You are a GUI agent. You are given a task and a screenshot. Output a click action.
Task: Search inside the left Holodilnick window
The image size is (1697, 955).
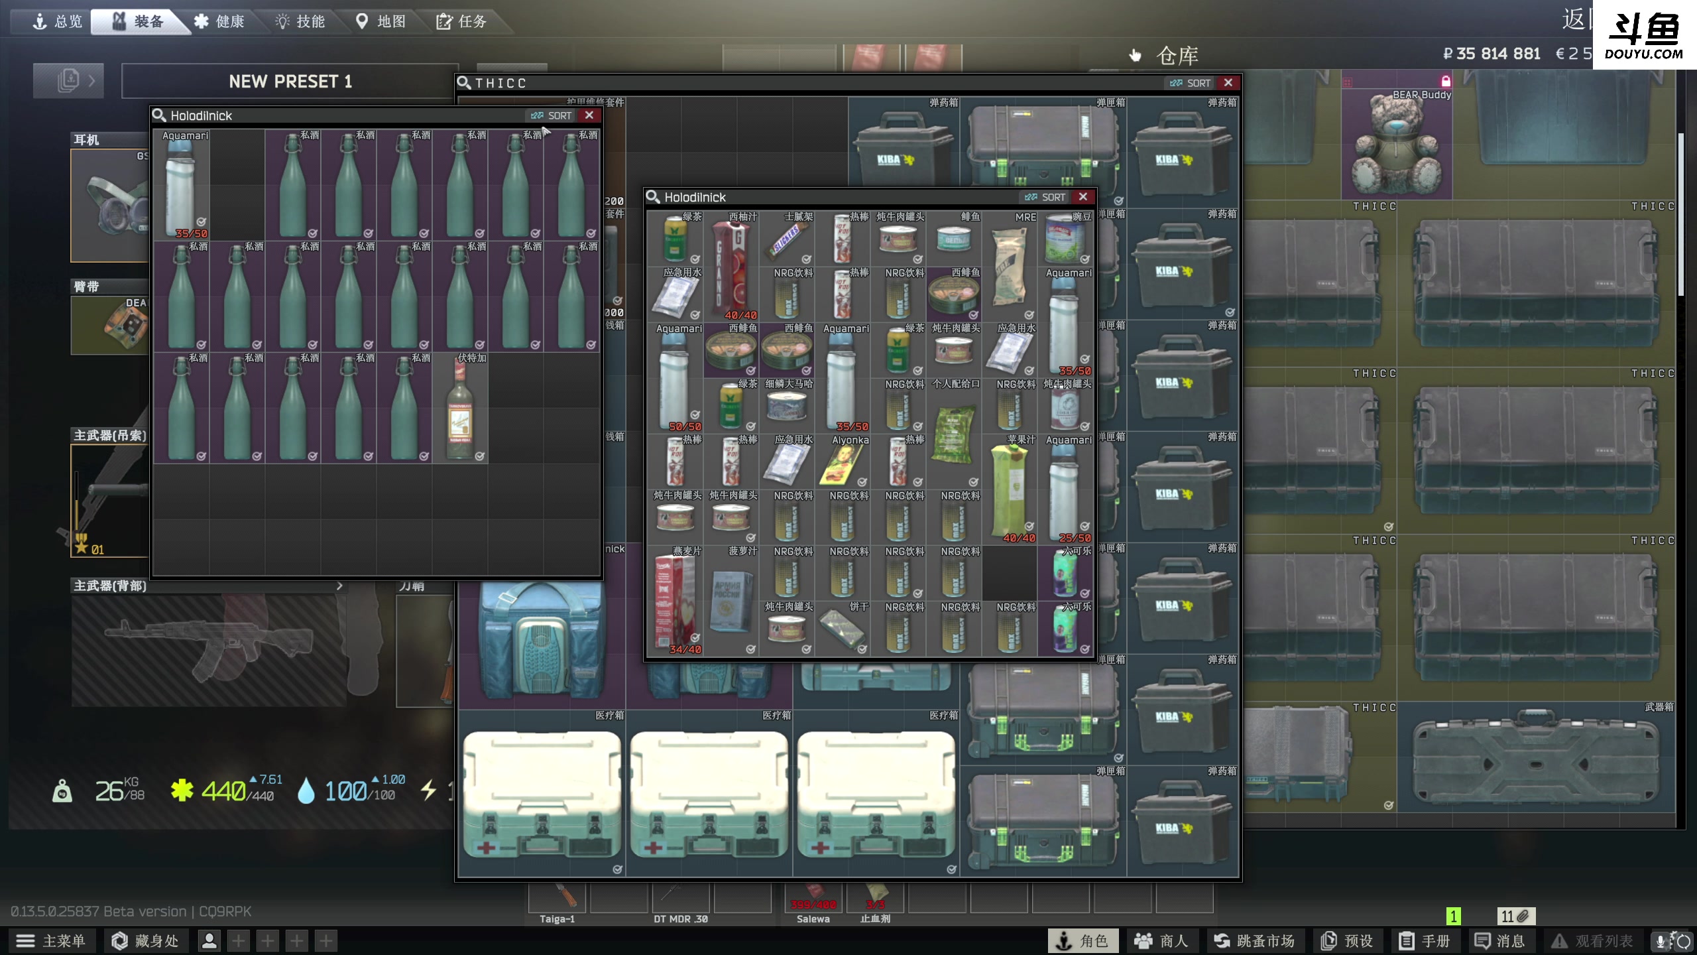pos(159,115)
